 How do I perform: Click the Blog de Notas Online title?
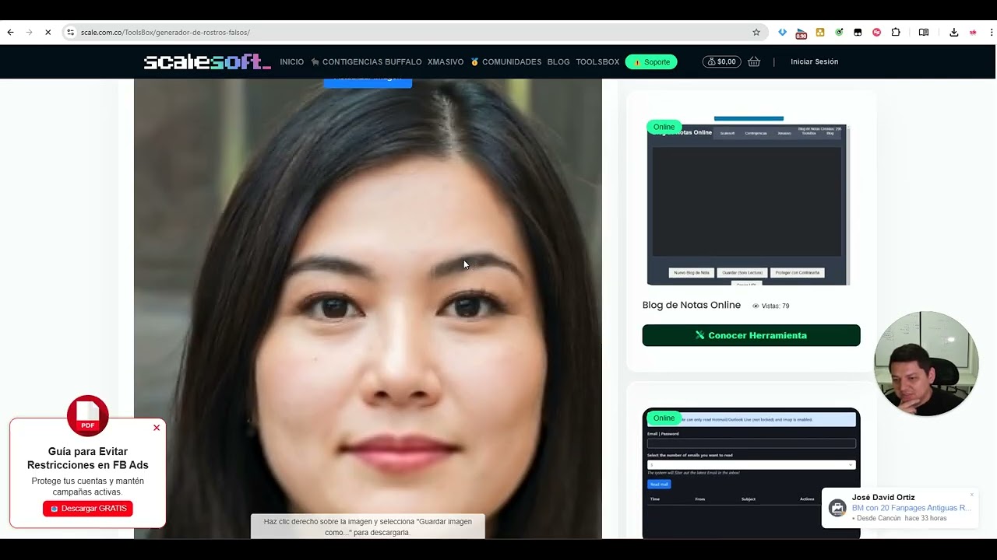click(x=692, y=305)
